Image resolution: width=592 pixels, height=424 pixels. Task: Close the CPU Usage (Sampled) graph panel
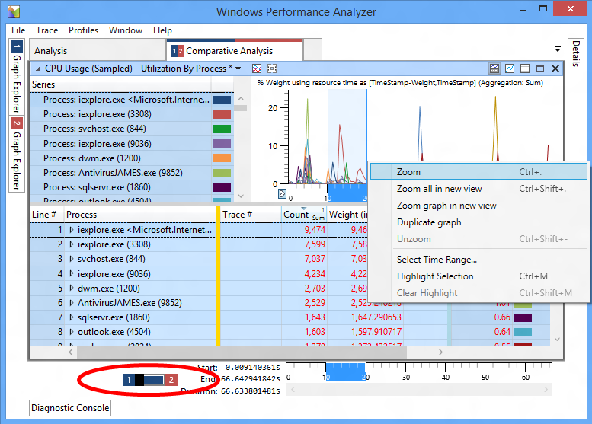(555, 69)
